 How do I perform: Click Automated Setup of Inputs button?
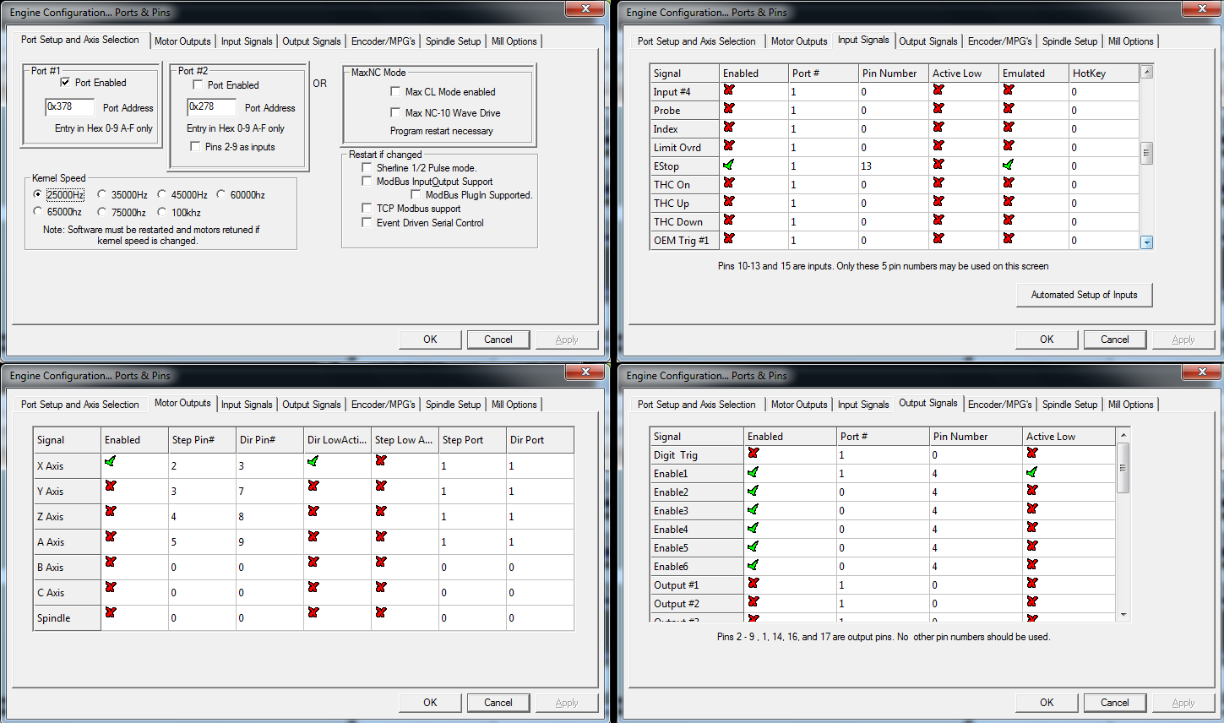click(1084, 295)
